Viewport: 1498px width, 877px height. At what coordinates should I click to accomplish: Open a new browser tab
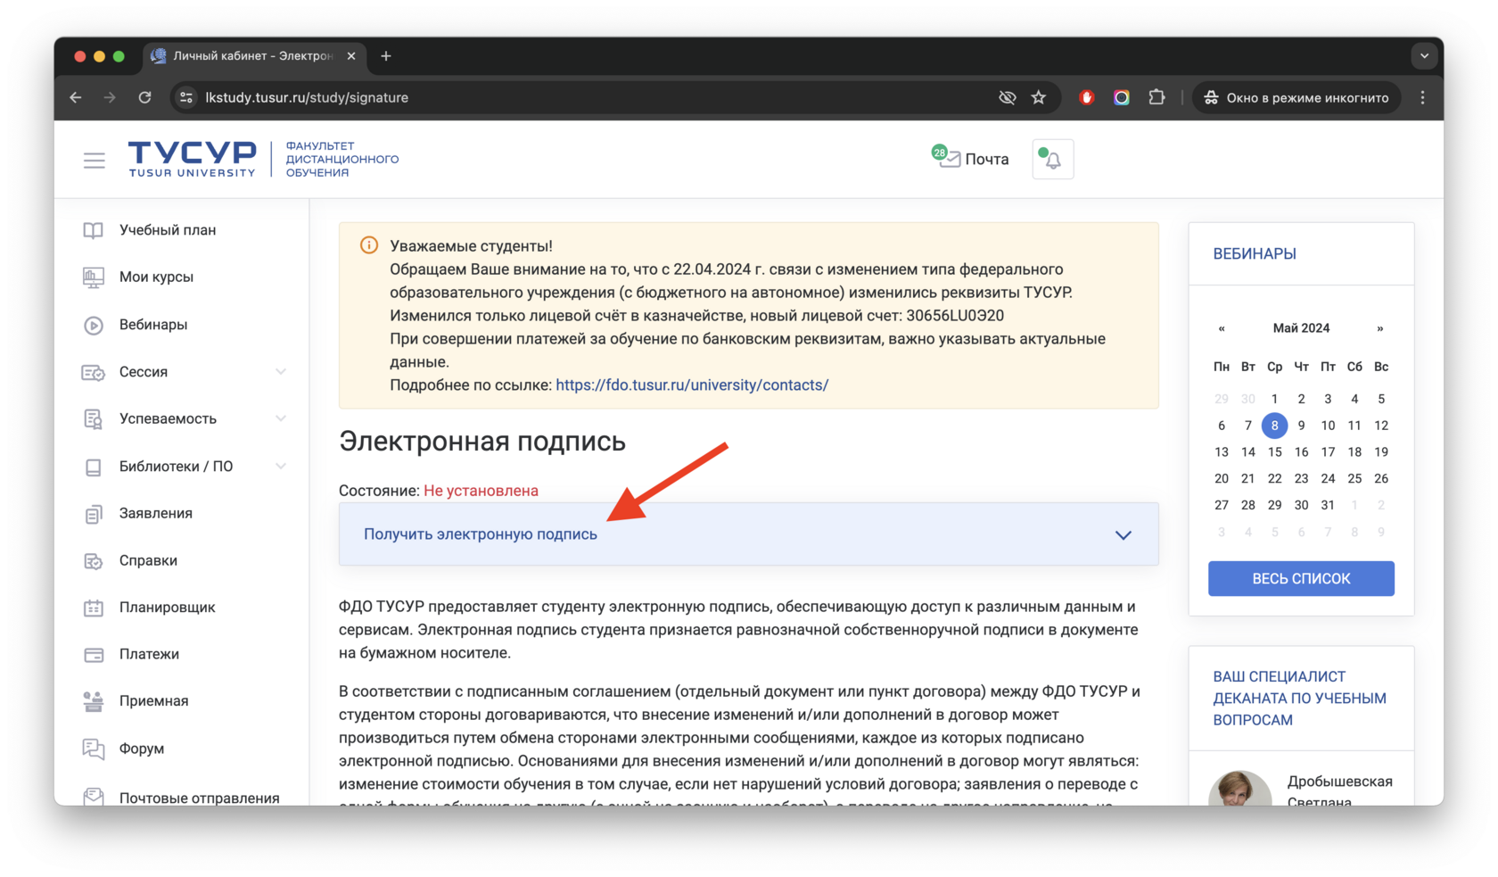tap(386, 56)
